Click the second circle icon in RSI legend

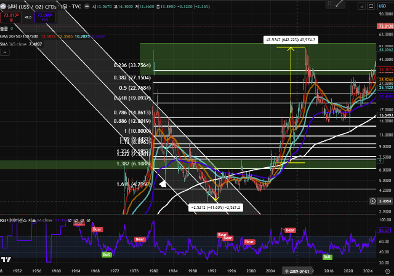click(76, 220)
